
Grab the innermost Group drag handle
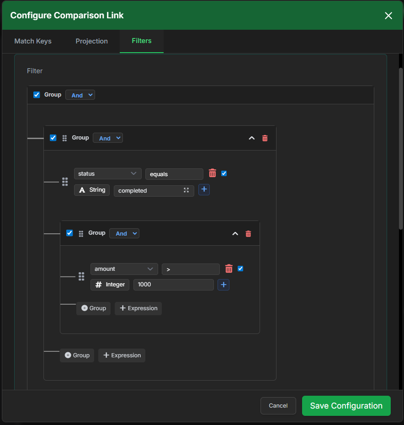[x=81, y=234]
